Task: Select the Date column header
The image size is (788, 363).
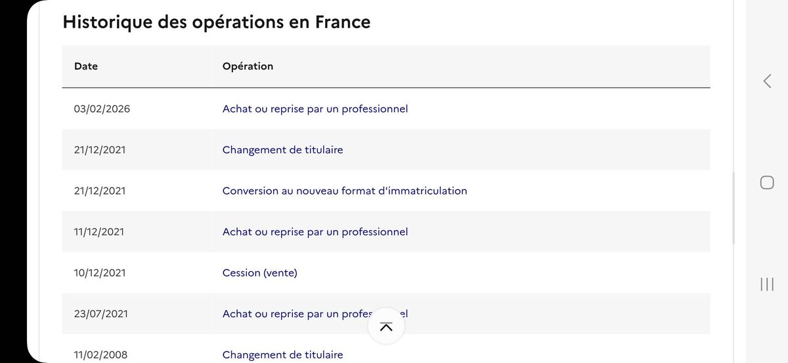Action: click(86, 66)
